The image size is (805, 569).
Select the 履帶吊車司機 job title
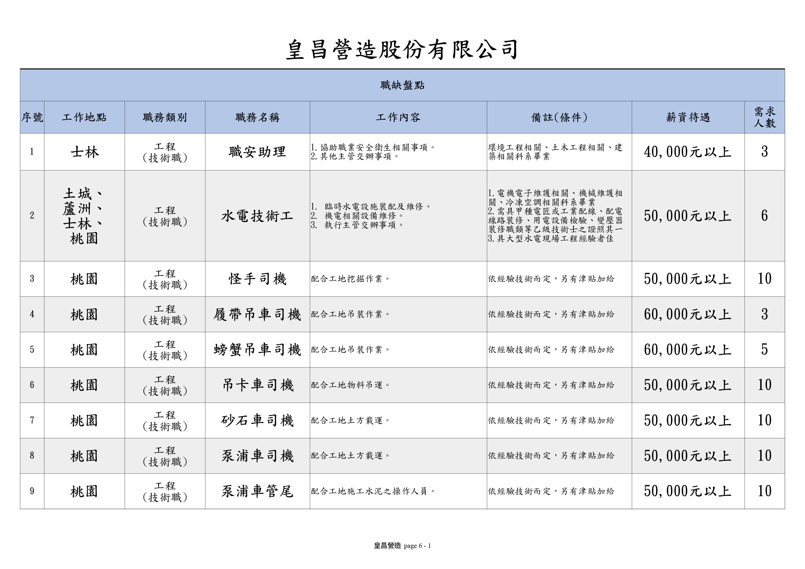pos(257,315)
